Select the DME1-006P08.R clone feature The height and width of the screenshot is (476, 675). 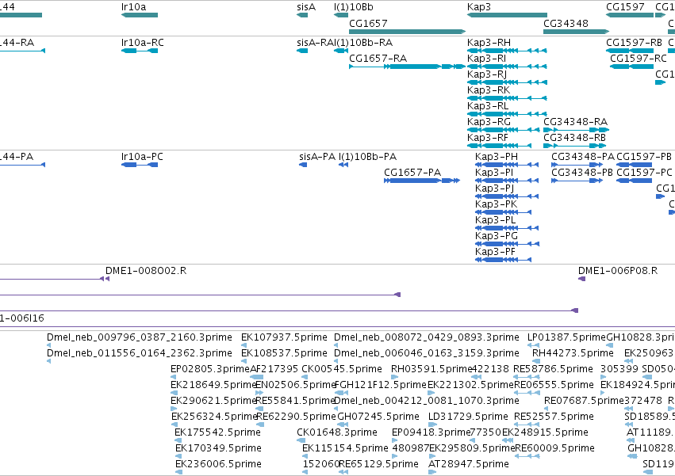click(x=581, y=279)
